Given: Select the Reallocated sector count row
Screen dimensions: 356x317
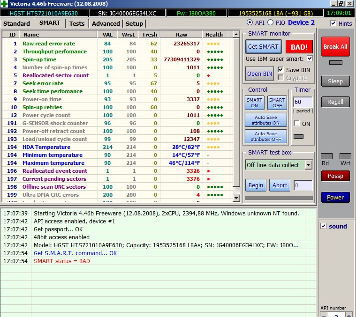Looking at the screenshot, I should click(117, 75).
